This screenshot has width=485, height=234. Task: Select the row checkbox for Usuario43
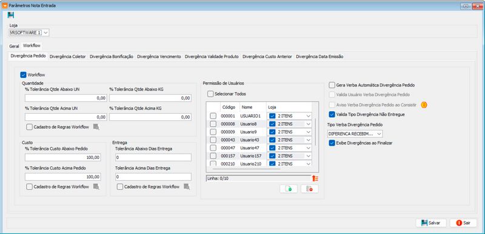213,140
